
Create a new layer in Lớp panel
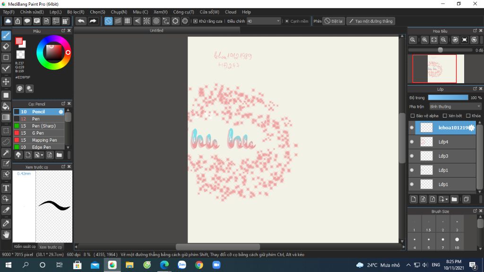pos(413,199)
